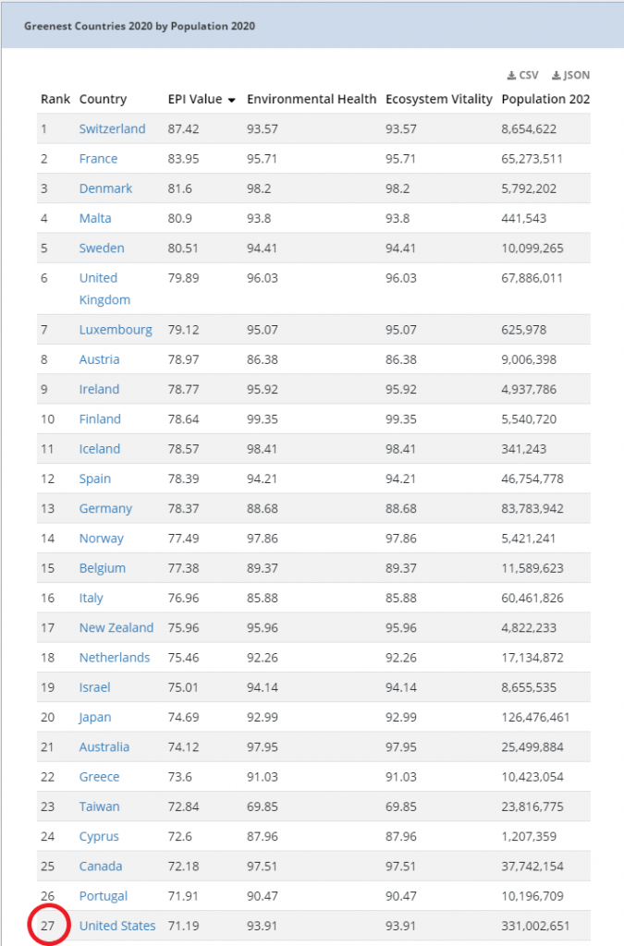The image size is (624, 946).
Task: Open the New Zealand link
Action: [116, 628]
